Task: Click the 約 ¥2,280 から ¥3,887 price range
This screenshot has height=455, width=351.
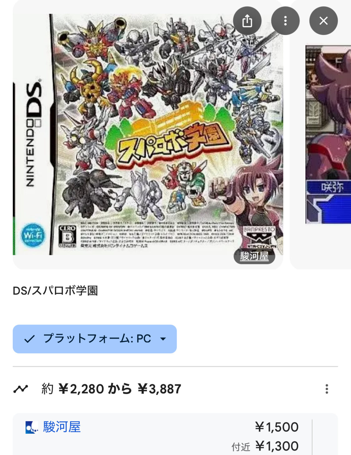Action: [x=111, y=389]
